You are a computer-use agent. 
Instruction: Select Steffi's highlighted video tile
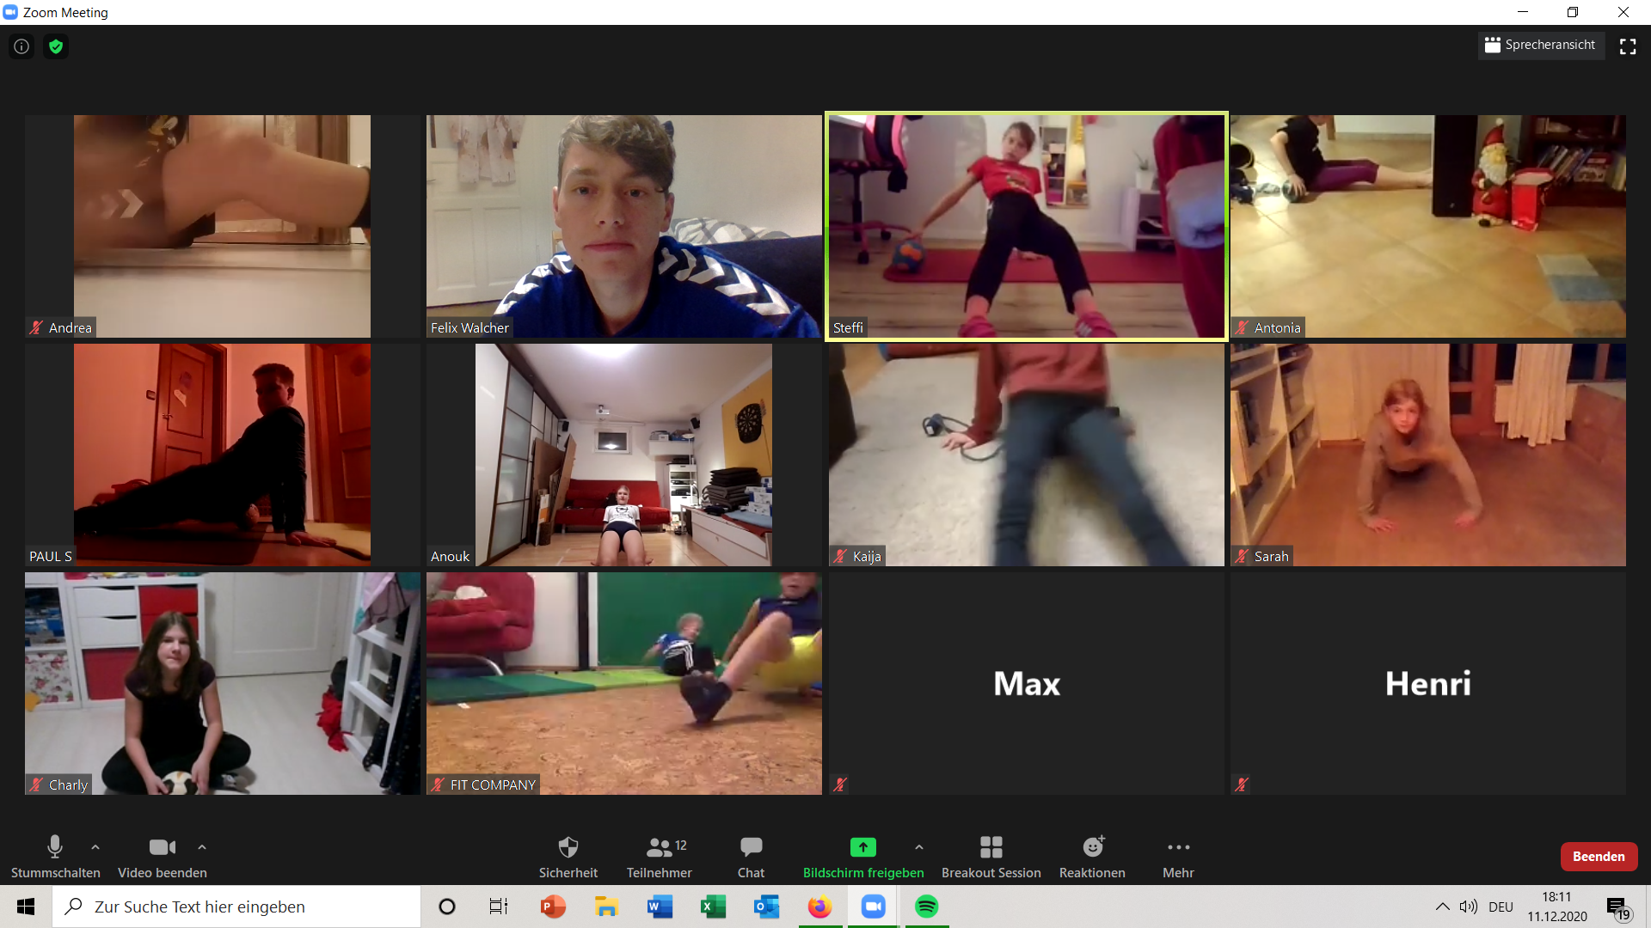coord(1027,226)
